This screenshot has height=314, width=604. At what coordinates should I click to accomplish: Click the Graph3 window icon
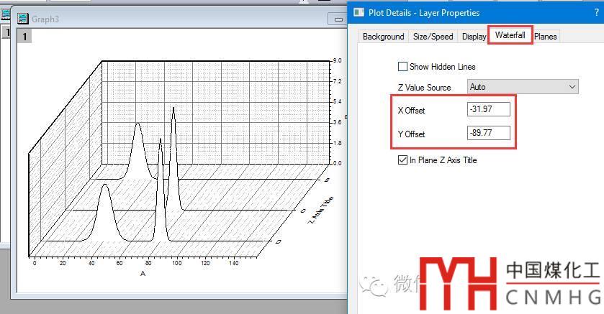coord(22,19)
